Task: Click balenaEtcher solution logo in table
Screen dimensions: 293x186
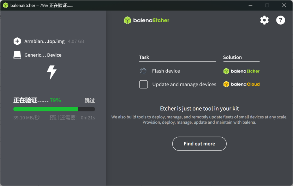Action: point(241,71)
